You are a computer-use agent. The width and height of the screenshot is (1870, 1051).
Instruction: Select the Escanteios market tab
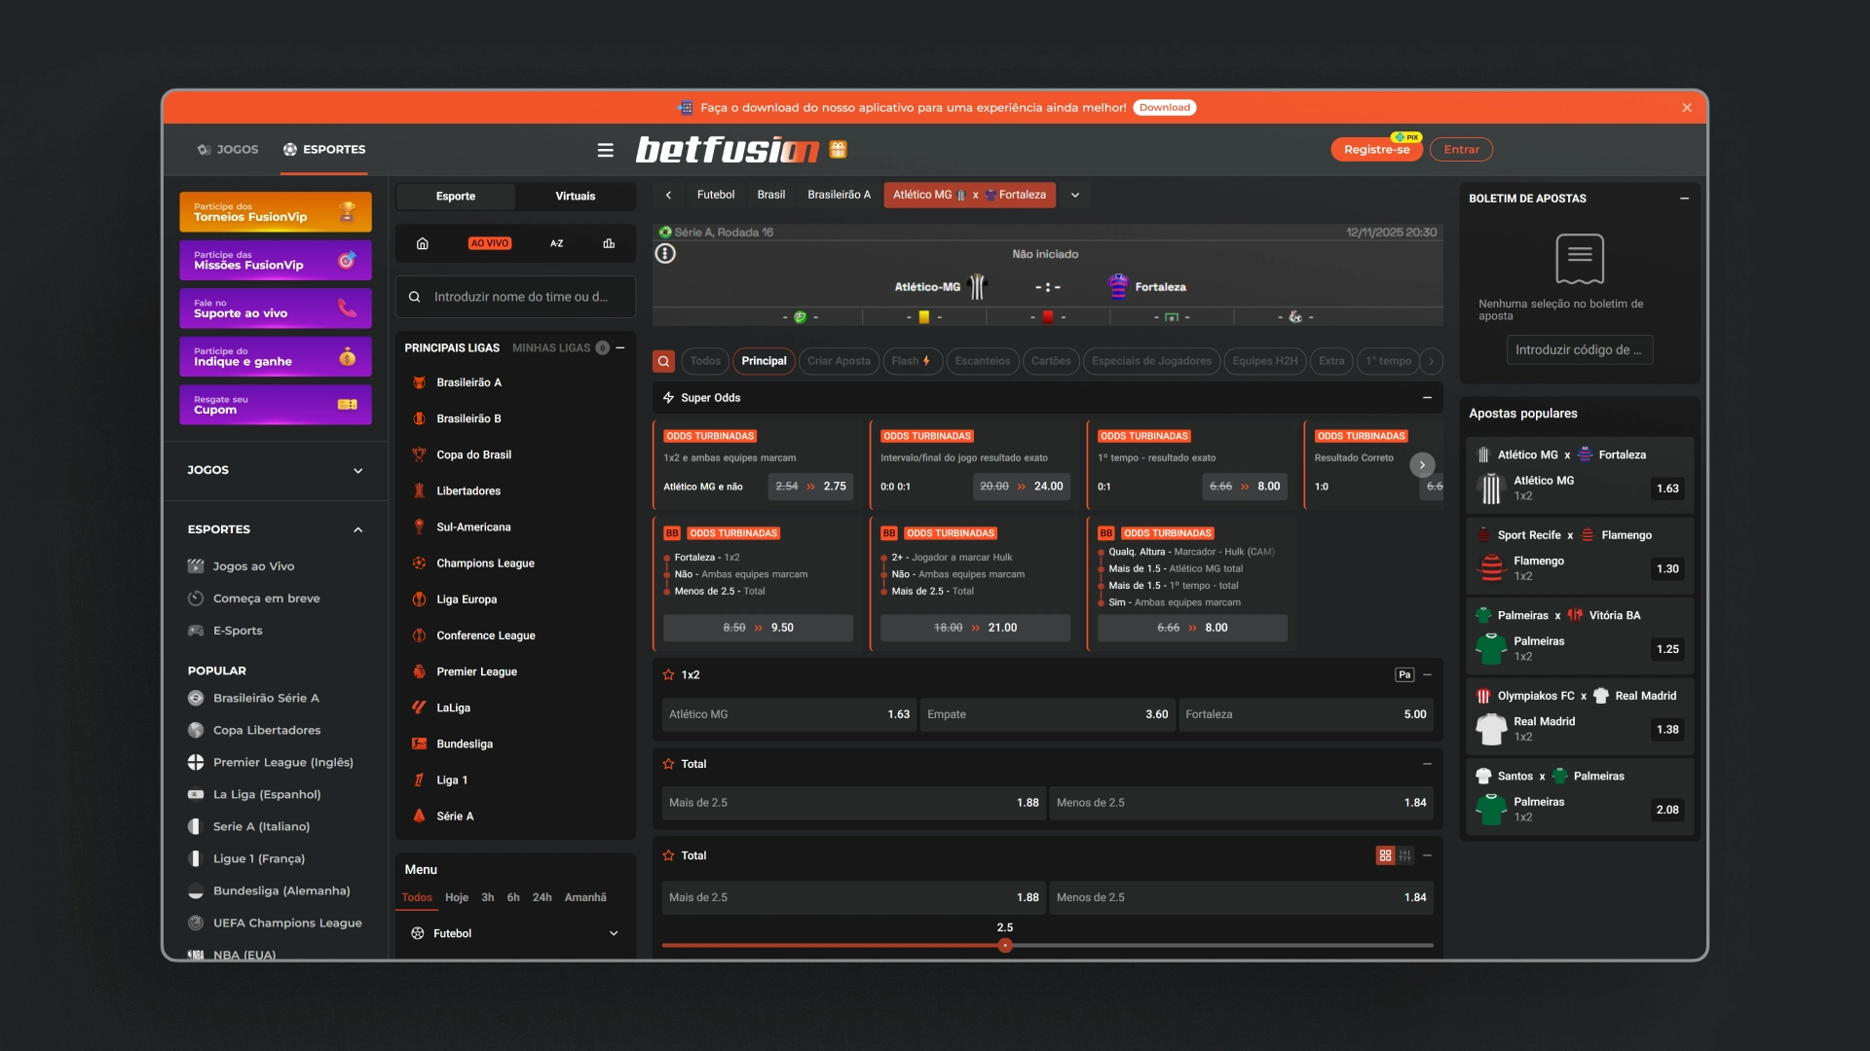pyautogui.click(x=982, y=361)
